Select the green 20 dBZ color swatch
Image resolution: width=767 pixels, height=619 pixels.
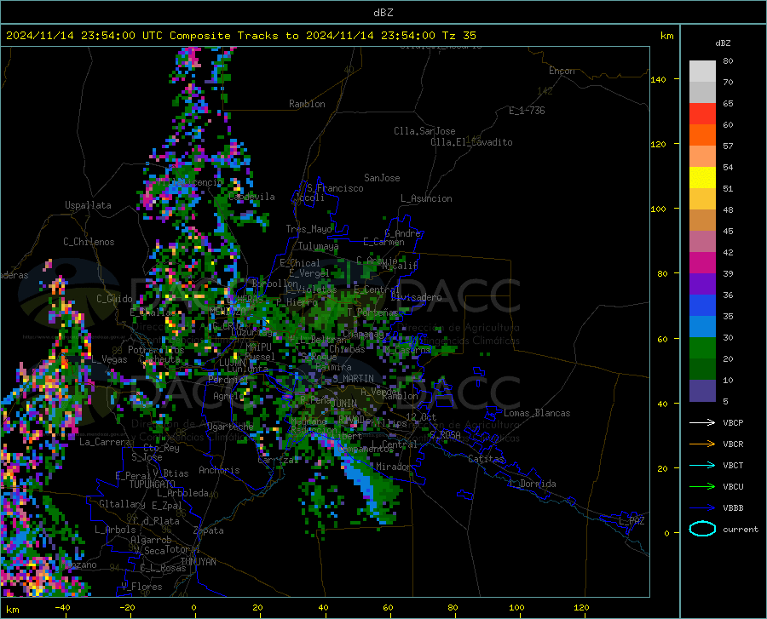(x=702, y=348)
